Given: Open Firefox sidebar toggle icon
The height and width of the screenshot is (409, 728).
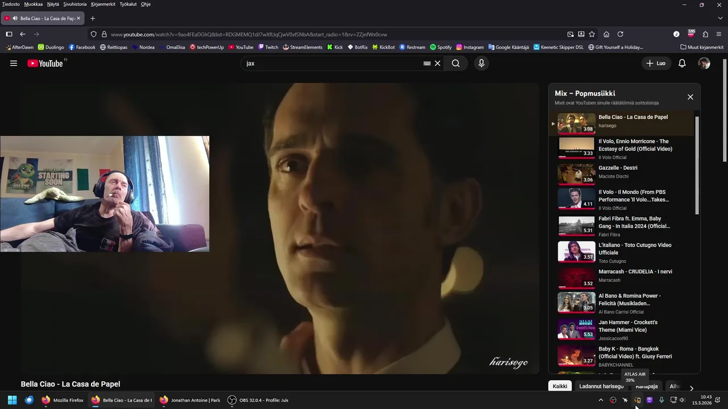Looking at the screenshot, I should [x=9, y=34].
